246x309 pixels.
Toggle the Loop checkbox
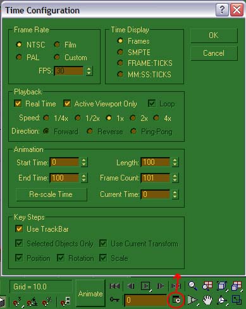click(152, 103)
